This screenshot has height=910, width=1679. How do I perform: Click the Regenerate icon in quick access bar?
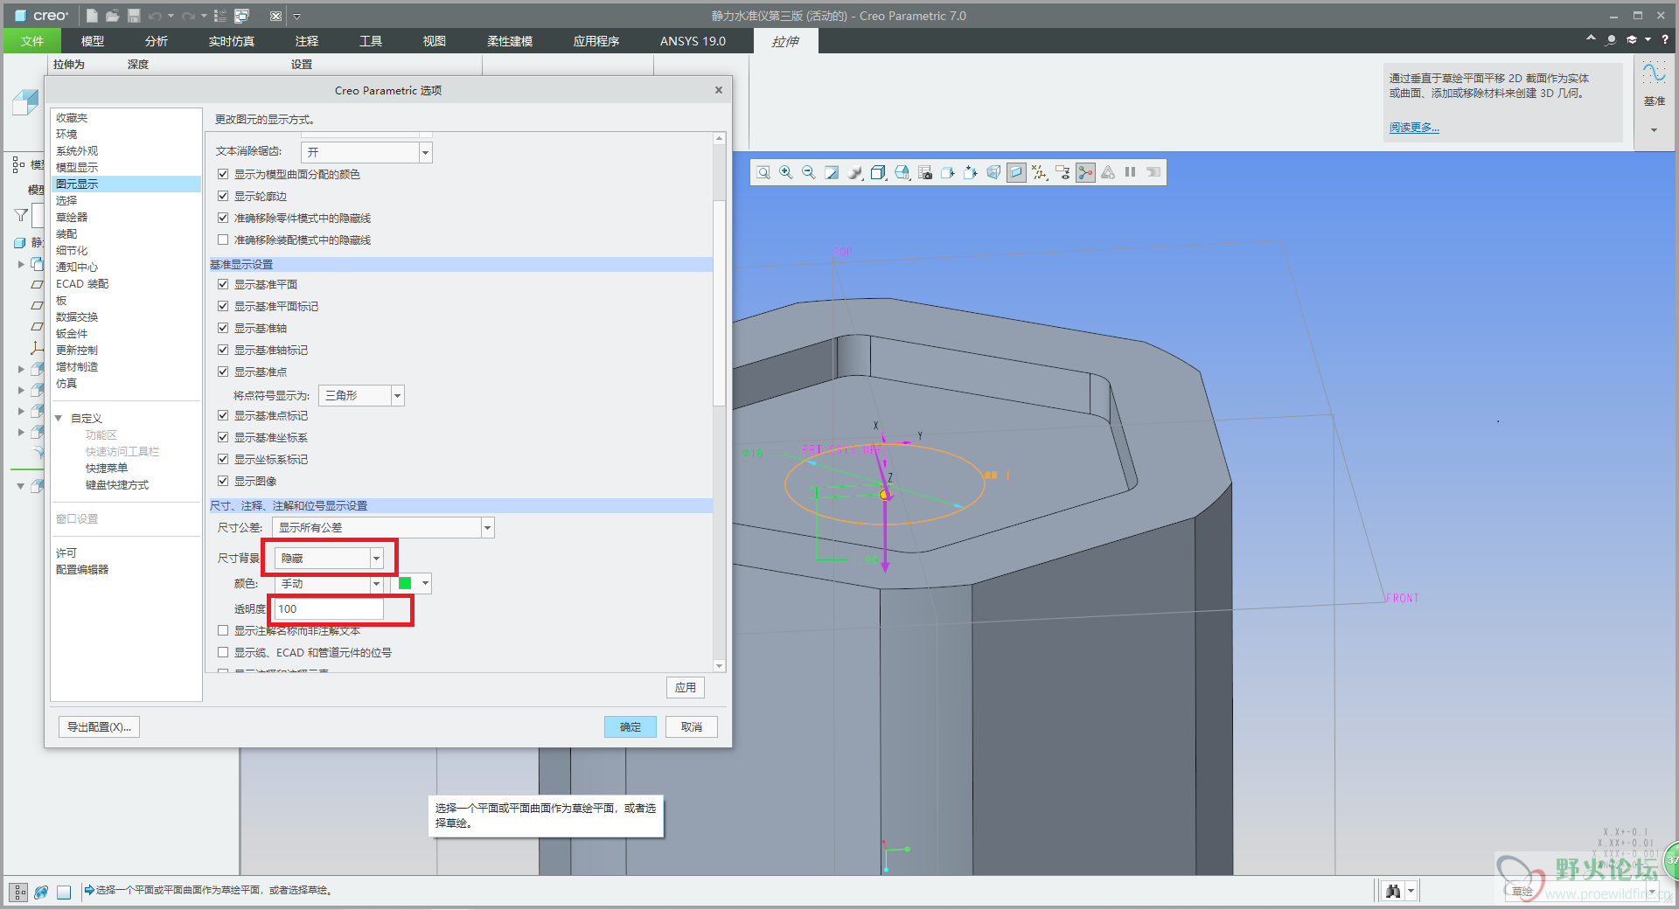pos(220,16)
